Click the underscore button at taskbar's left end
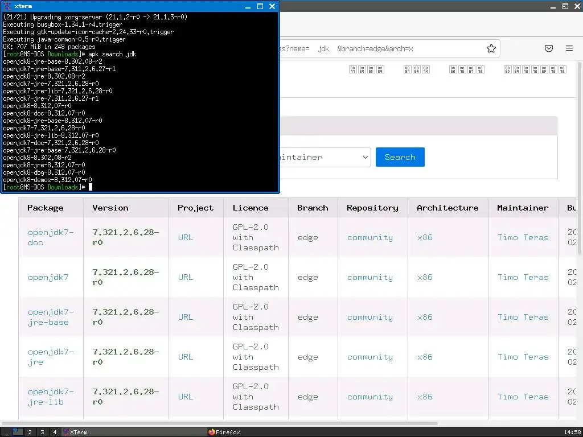 pyautogui.click(x=7, y=432)
